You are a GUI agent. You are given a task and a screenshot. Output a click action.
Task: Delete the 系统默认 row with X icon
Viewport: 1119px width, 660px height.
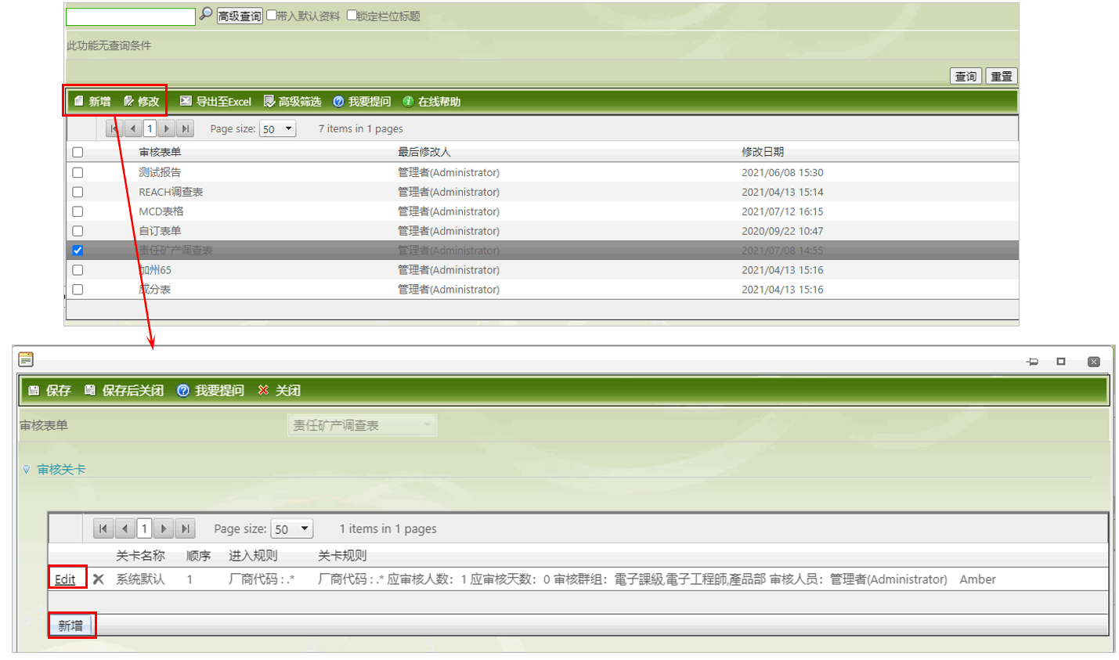pos(99,579)
